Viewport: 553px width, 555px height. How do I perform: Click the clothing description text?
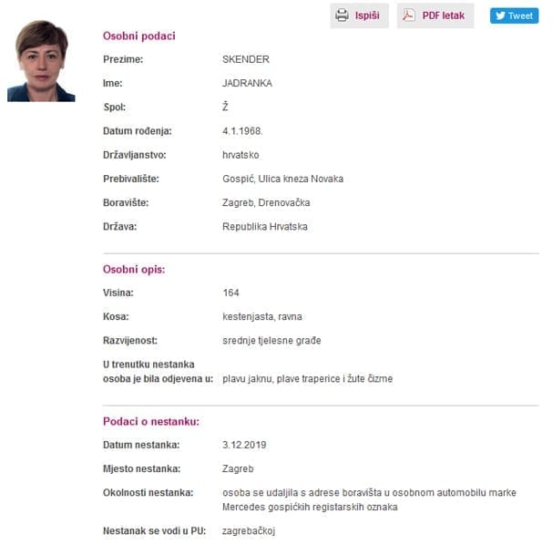307,378
